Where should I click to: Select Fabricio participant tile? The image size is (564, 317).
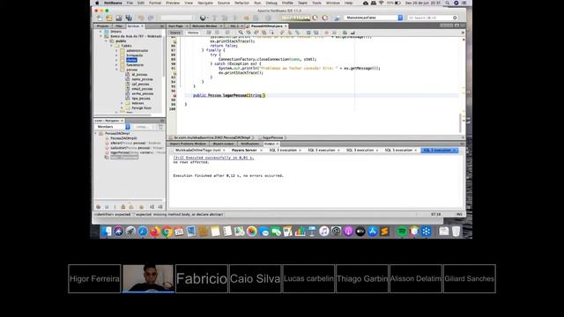(202, 279)
